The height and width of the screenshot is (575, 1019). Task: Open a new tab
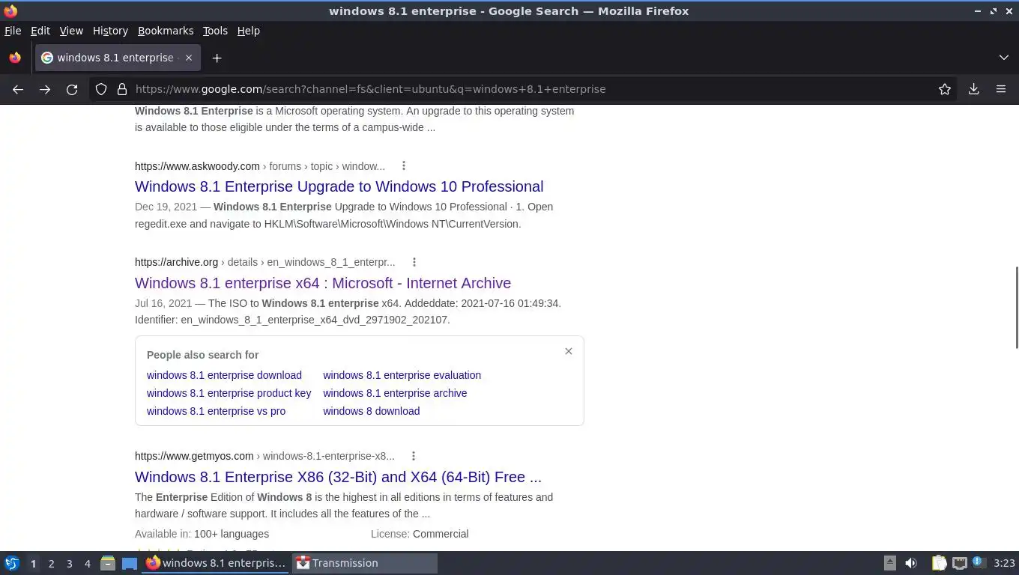[217, 58]
